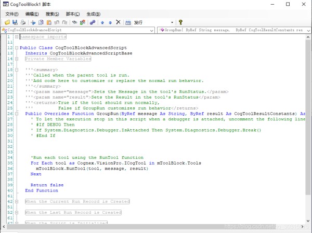312x233 pixels.
Task: Click the horizontal scrollbar left arrow
Action: pyautogui.click(x=4, y=226)
